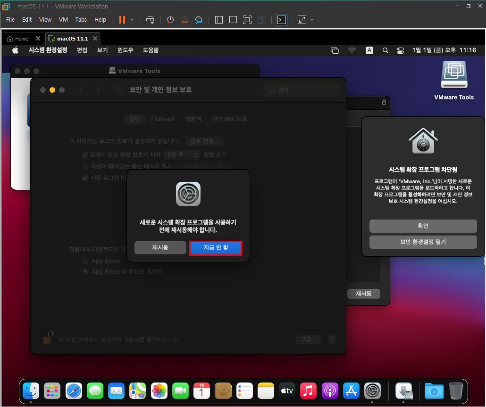
Task: Select App Store 및 확인된 개발자 radio button
Action: (85, 271)
